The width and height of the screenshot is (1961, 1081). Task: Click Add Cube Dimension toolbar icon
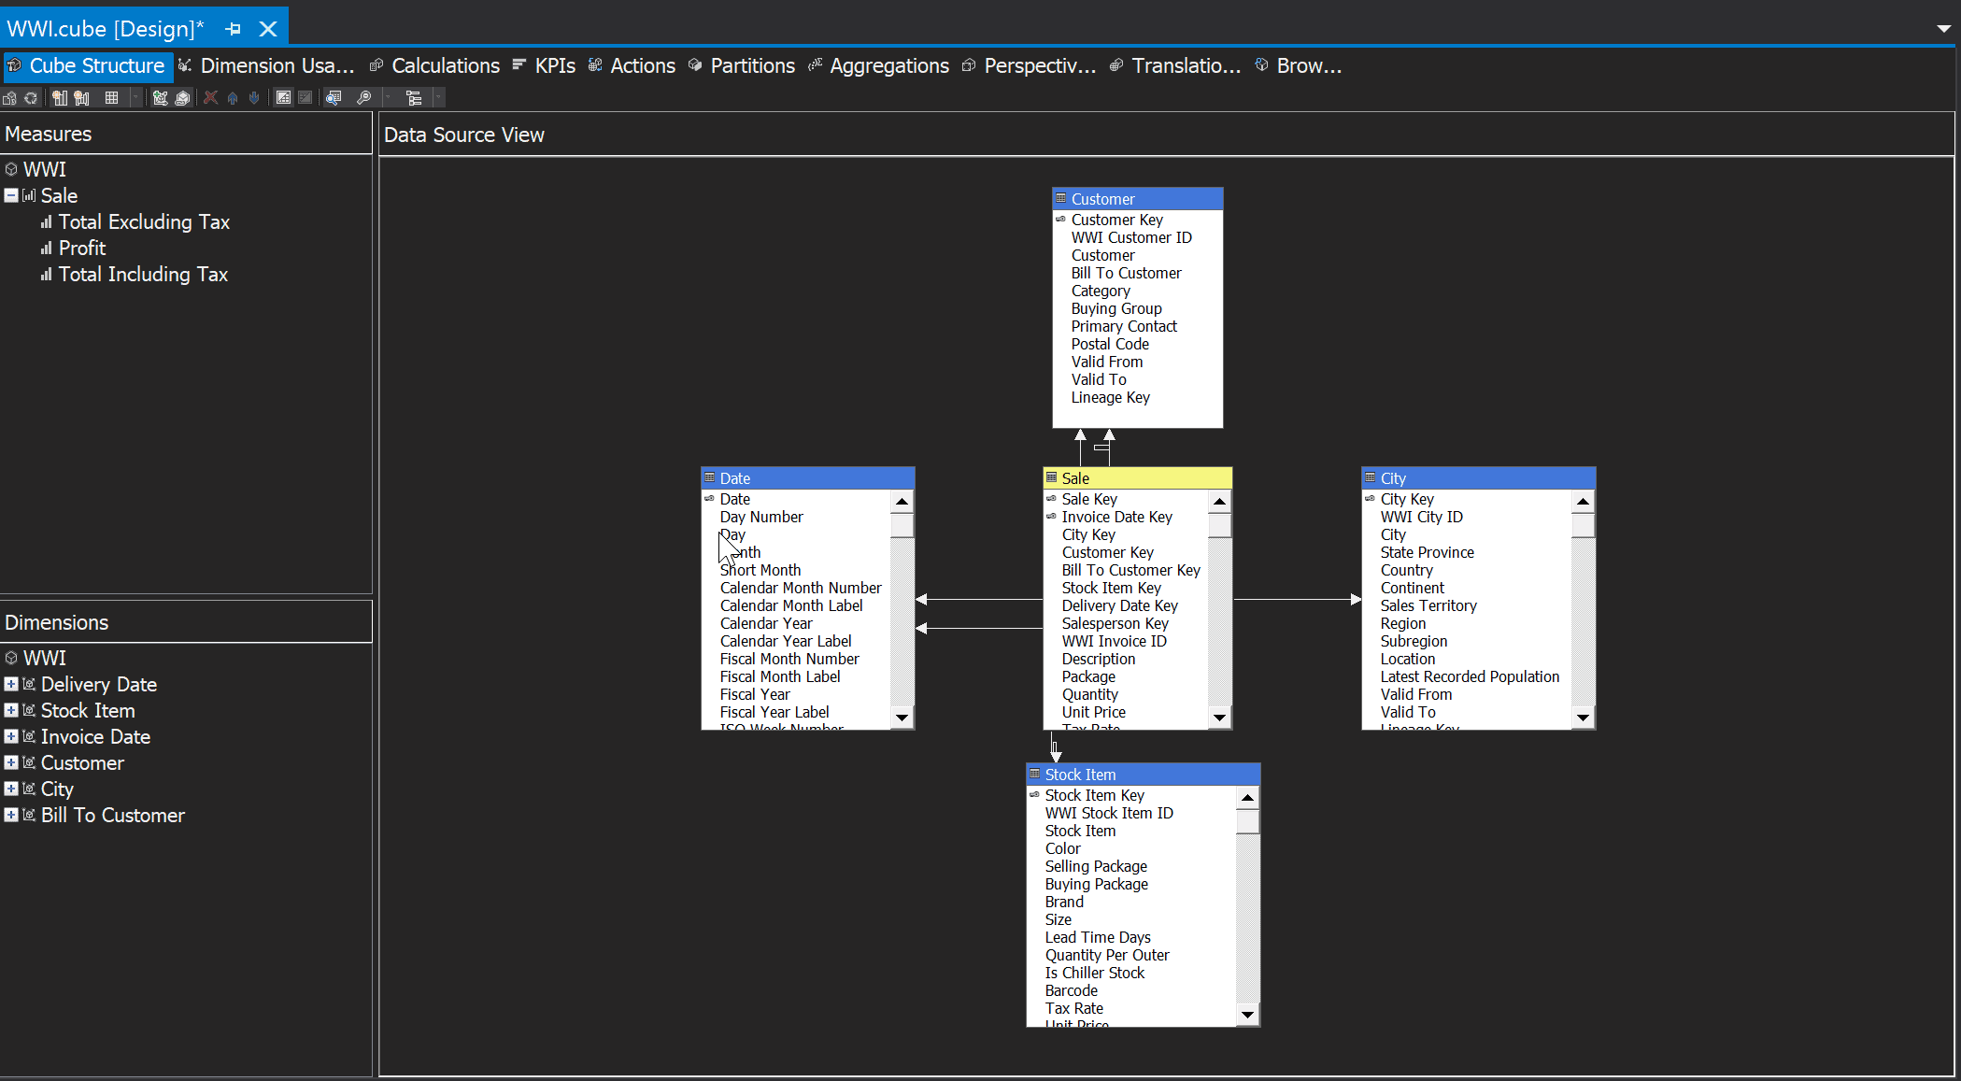coord(160,98)
